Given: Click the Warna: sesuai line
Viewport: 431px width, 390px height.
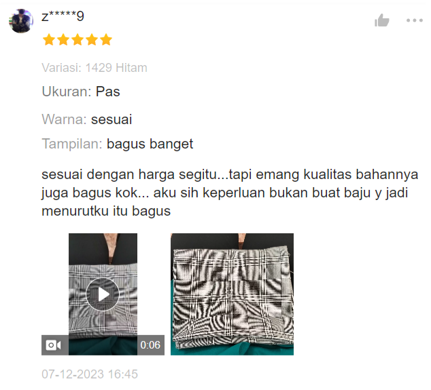Looking at the screenshot, I should pos(87,119).
